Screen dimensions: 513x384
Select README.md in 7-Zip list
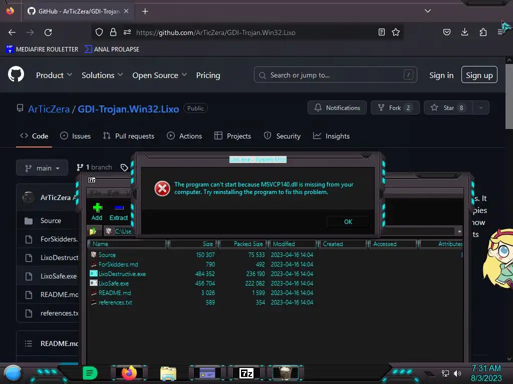point(115,292)
